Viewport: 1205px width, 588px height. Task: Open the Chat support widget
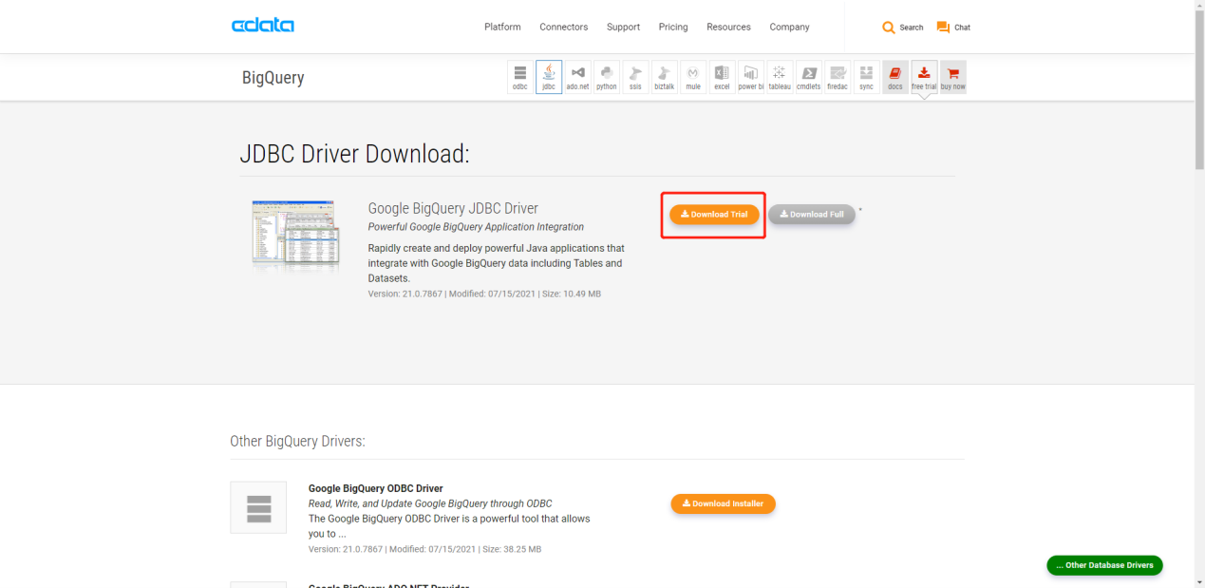coord(953,28)
